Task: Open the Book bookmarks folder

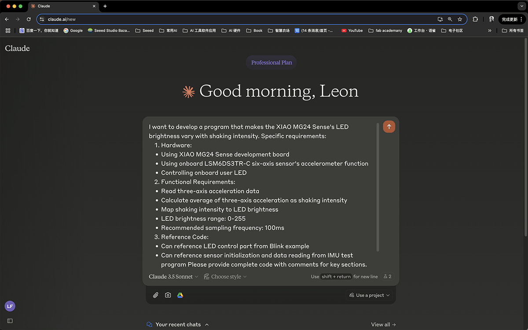Action: click(x=254, y=30)
